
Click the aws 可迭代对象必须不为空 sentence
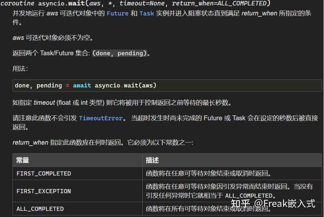(x=53, y=37)
